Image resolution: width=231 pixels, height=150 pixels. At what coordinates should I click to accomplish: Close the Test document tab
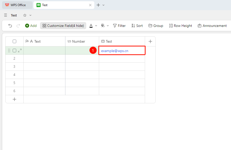(90, 5)
